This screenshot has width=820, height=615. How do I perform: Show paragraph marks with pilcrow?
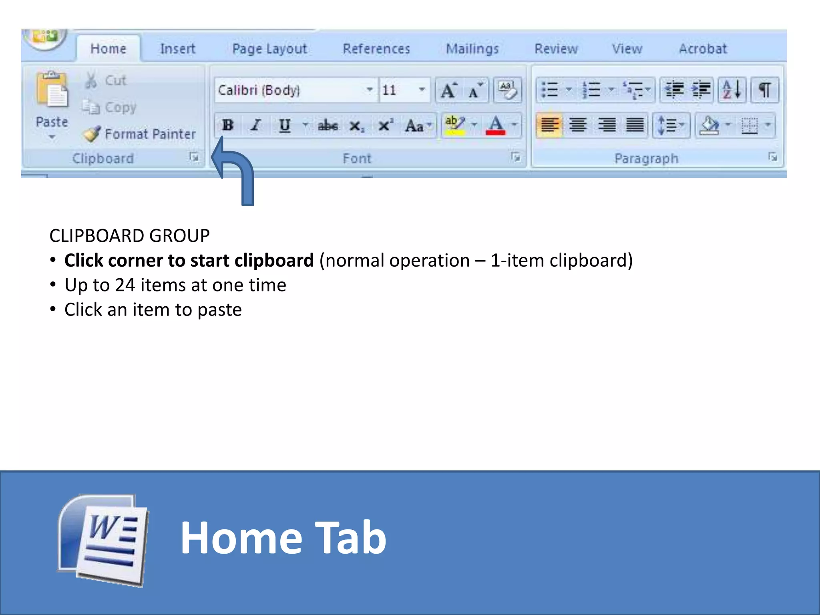[765, 90]
